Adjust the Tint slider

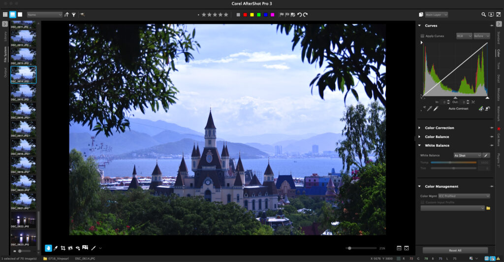pos(453,168)
